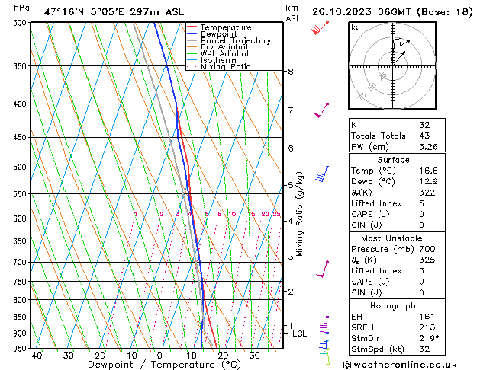Click the 0 temperature axis label
This screenshot has height=370, width=480.
[x=159, y=356]
